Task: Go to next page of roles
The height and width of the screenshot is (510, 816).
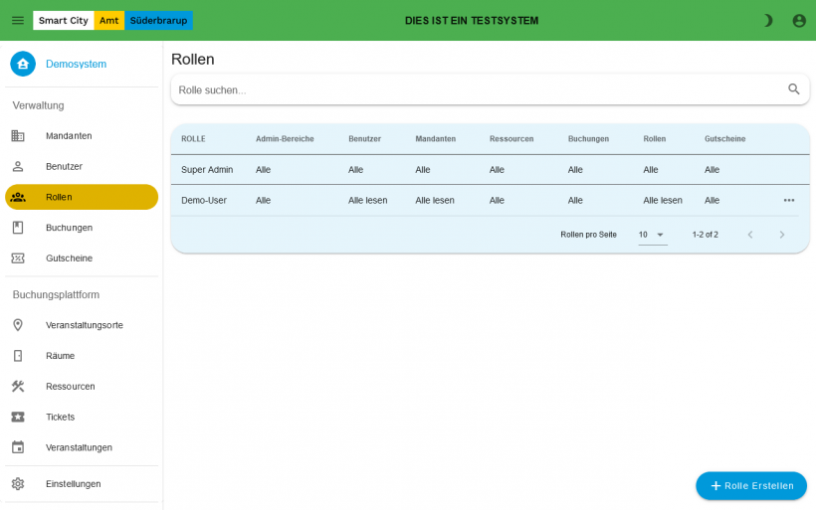Action: click(781, 235)
